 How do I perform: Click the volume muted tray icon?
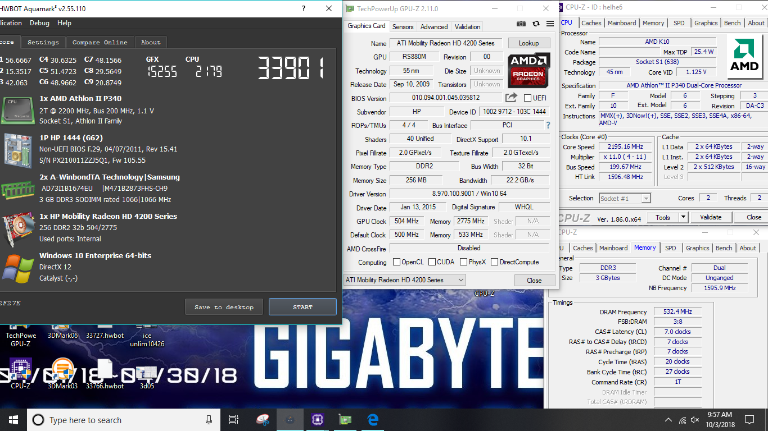coord(696,420)
